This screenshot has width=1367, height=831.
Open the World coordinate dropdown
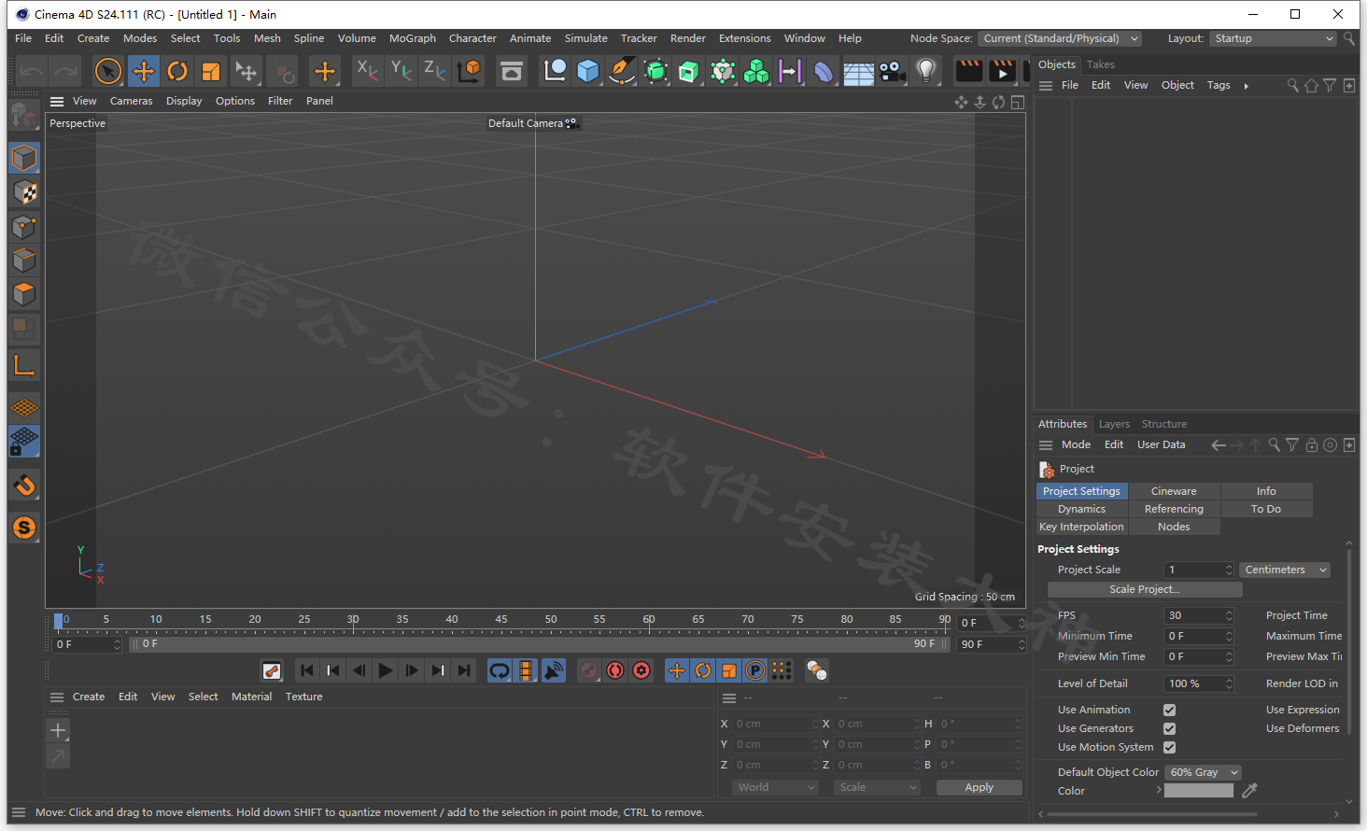click(x=776, y=787)
